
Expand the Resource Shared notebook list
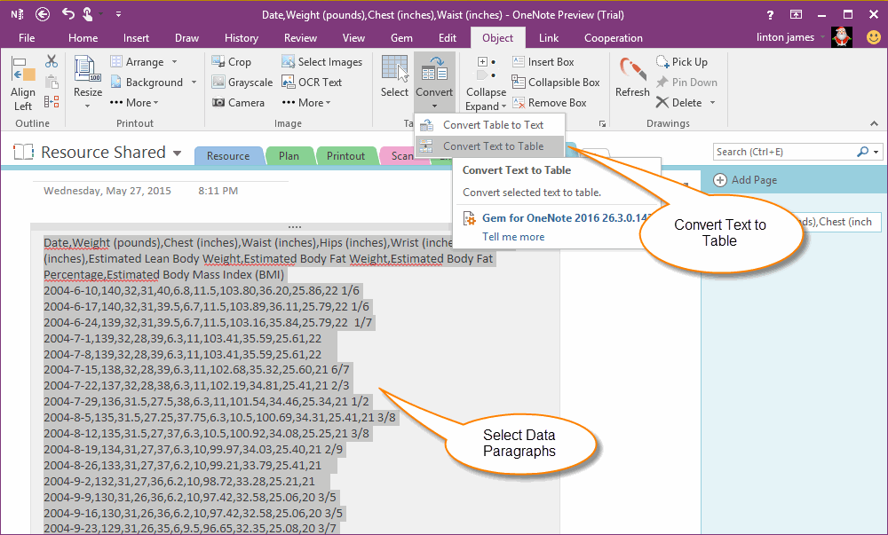(x=175, y=152)
